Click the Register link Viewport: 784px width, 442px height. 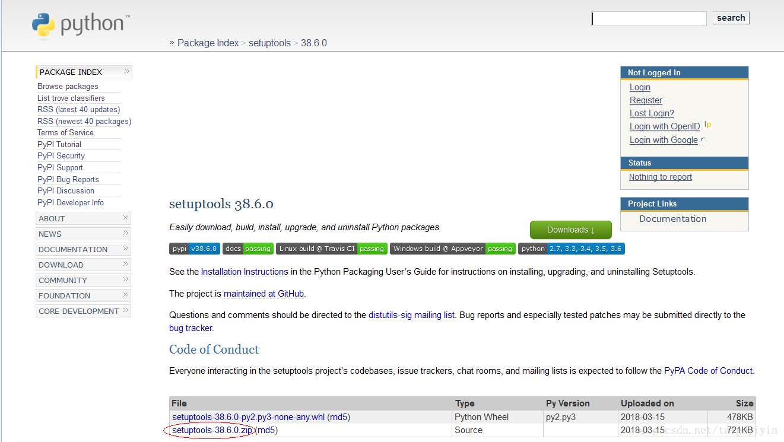(x=646, y=100)
